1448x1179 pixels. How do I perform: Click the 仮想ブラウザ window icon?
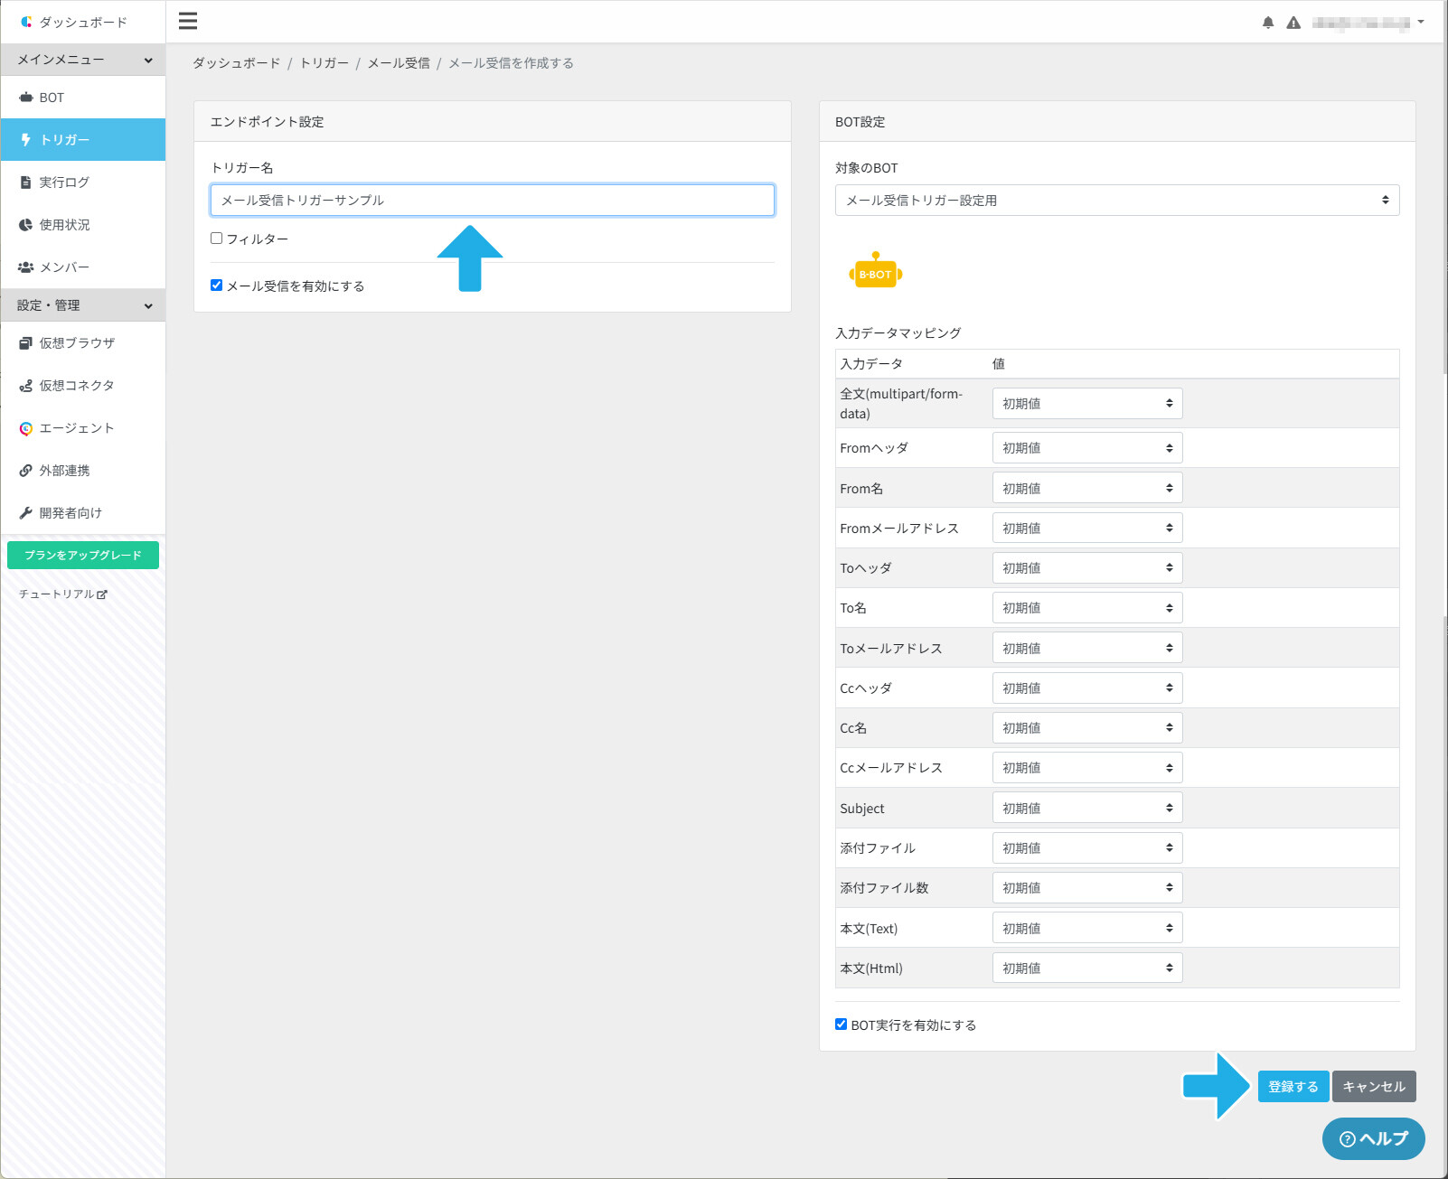25,343
